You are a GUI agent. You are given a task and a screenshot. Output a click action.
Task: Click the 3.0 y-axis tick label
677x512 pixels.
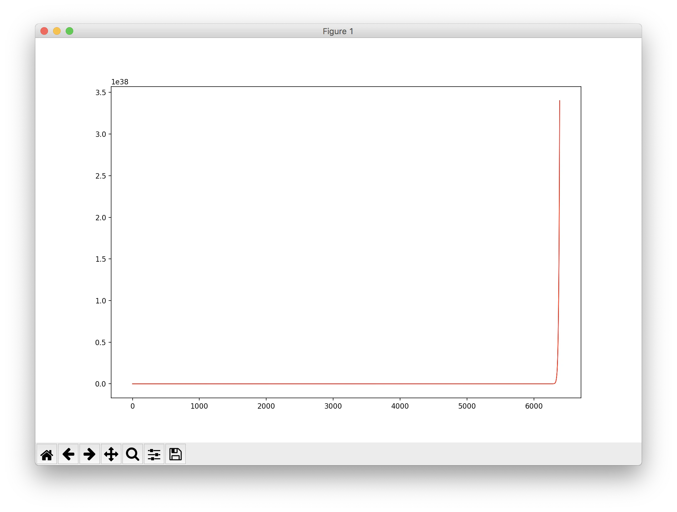pos(101,134)
